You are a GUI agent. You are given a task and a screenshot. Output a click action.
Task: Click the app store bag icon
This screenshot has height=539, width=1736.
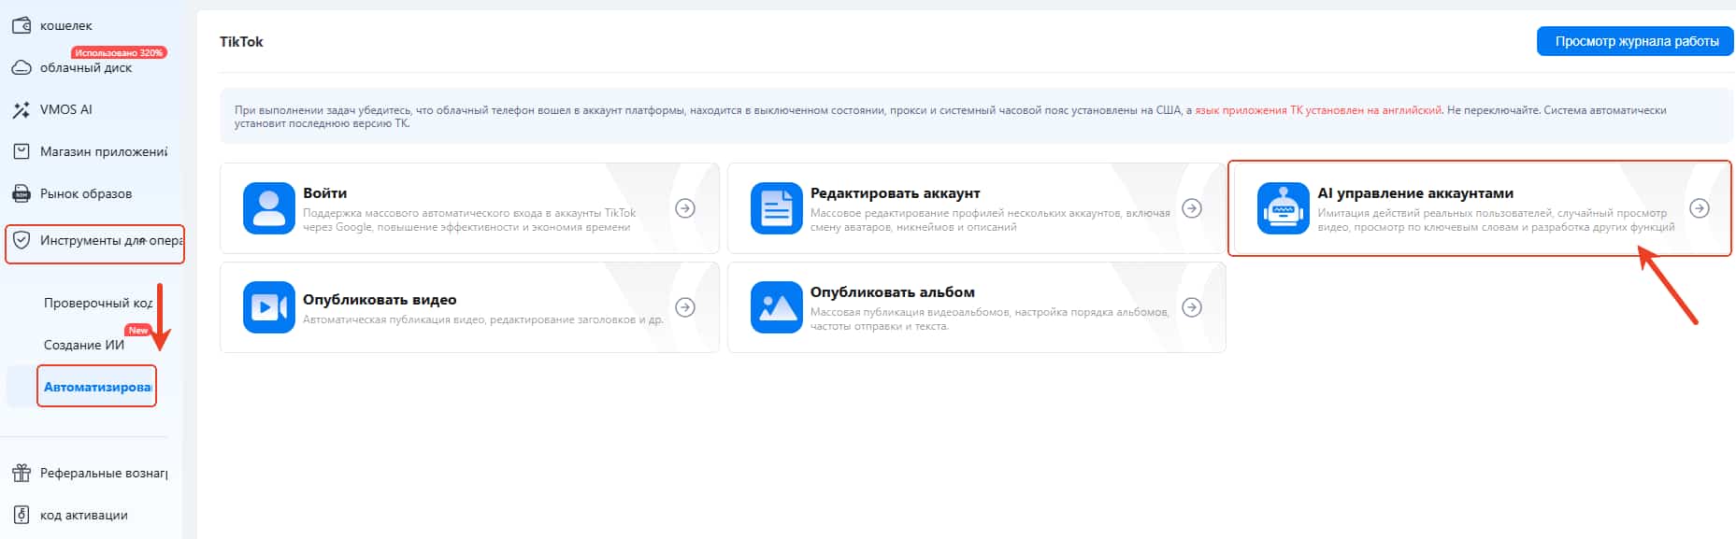tap(21, 151)
